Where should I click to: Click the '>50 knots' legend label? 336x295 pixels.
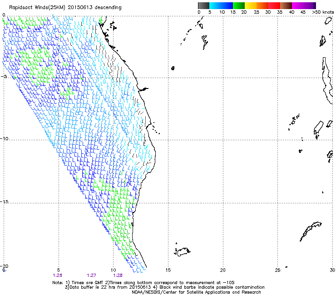click(323, 12)
